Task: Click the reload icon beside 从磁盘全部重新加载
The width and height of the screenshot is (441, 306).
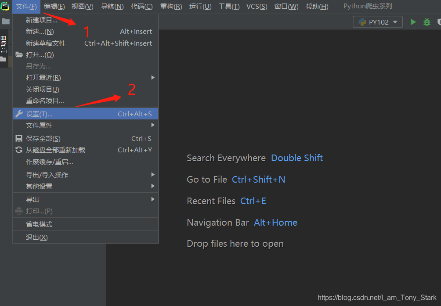Action: (x=19, y=150)
